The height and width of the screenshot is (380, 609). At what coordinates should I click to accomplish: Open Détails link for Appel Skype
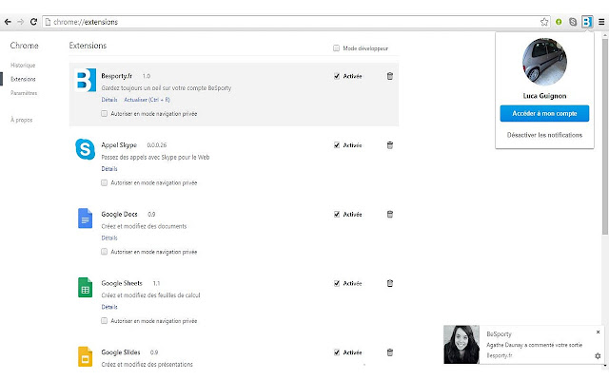(109, 169)
